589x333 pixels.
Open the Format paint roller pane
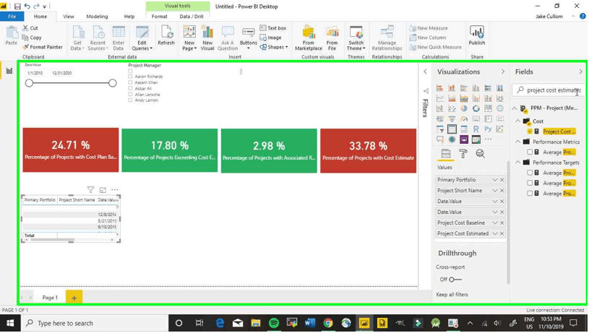[x=463, y=154]
